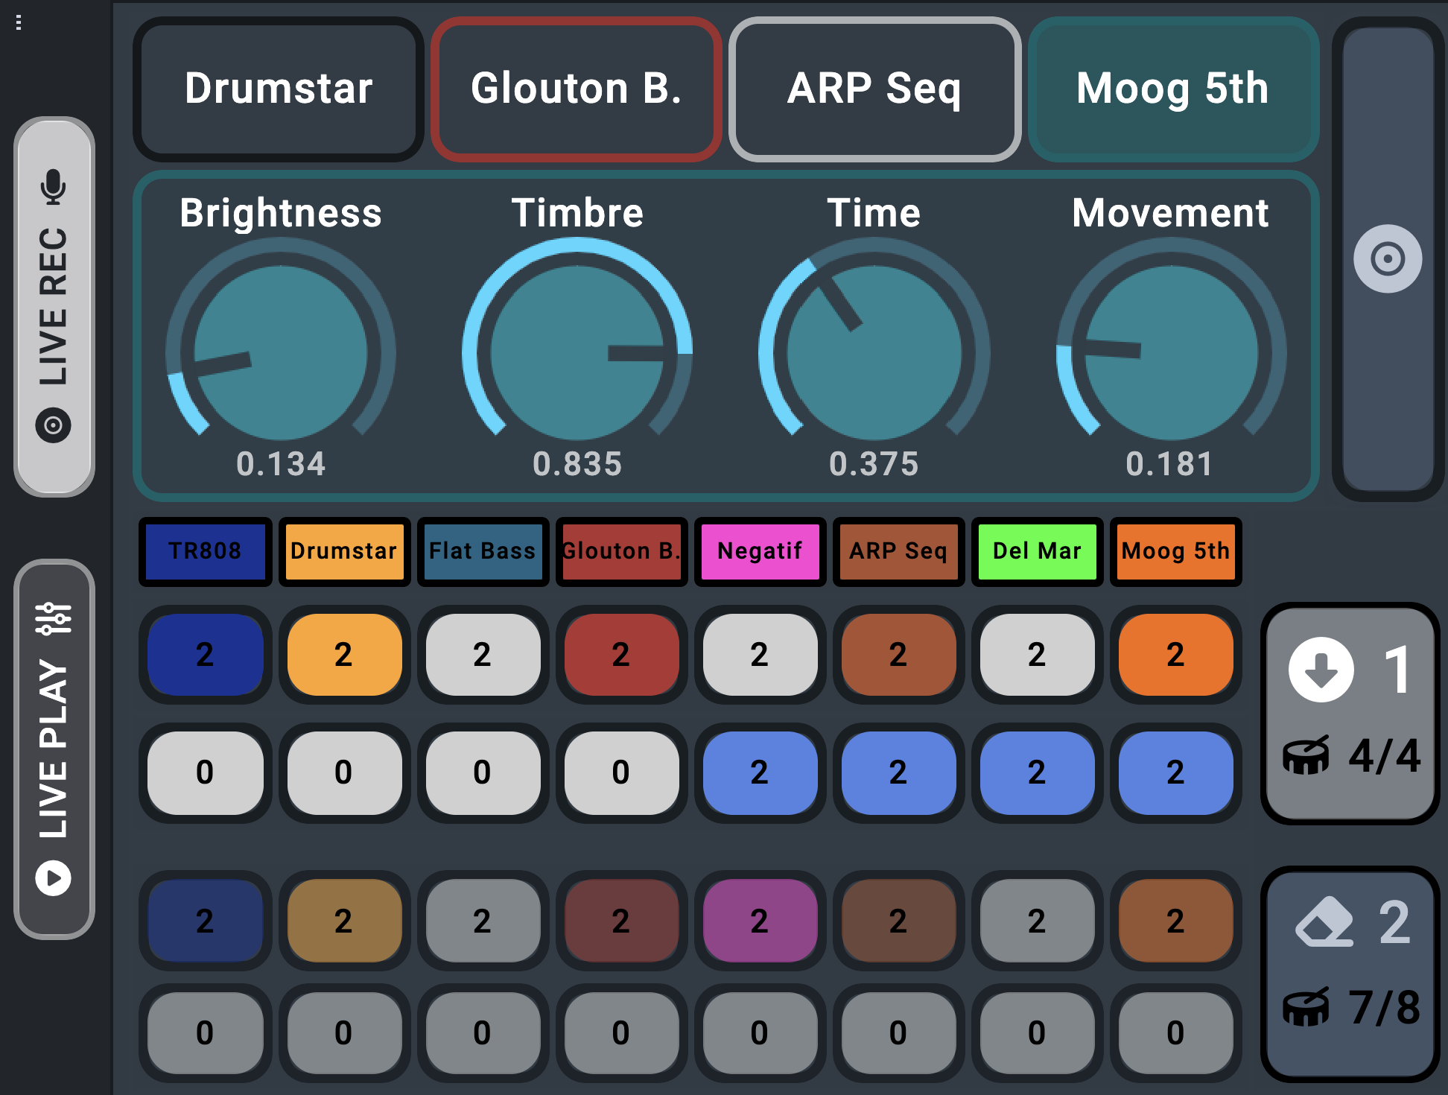1448x1095 pixels.
Task: Click the TR808 track label
Action: click(x=205, y=551)
